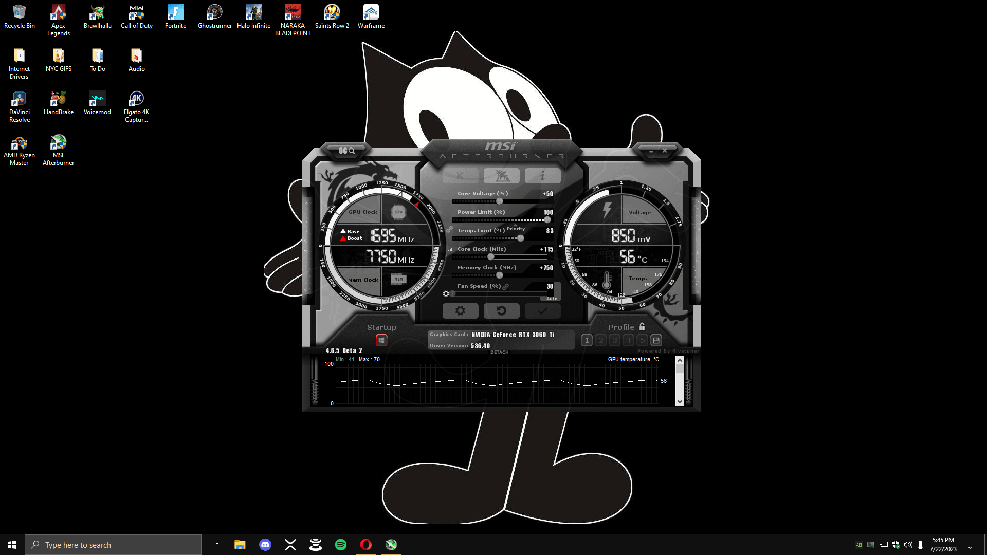Select the Call of Duty desktop shortcut
Viewport: 987px width, 555px height.
click(136, 16)
